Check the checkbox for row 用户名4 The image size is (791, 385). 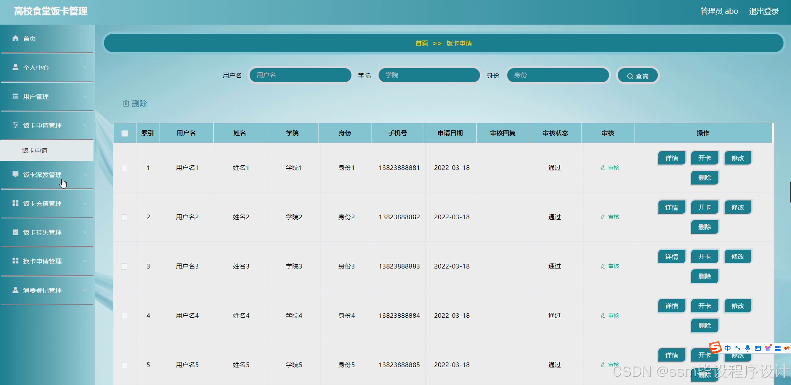(124, 316)
